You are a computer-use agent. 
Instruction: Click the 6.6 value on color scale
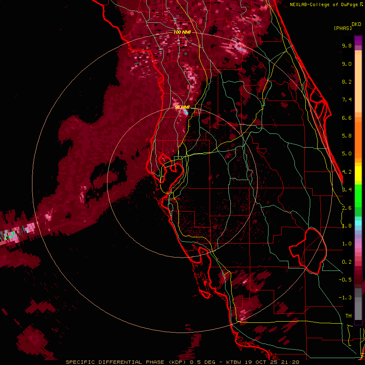pos(347,118)
